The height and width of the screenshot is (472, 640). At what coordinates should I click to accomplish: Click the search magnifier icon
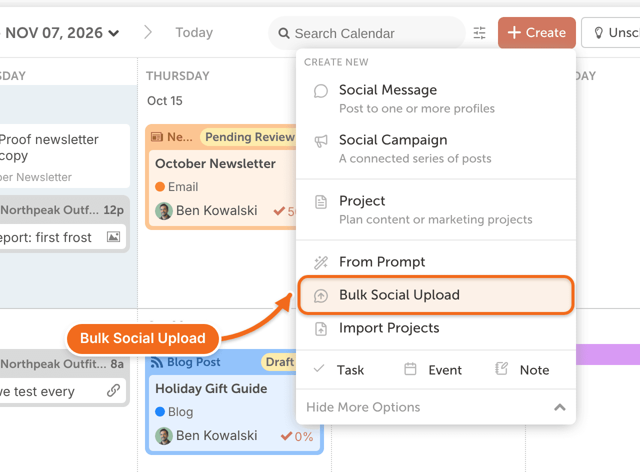(x=284, y=33)
